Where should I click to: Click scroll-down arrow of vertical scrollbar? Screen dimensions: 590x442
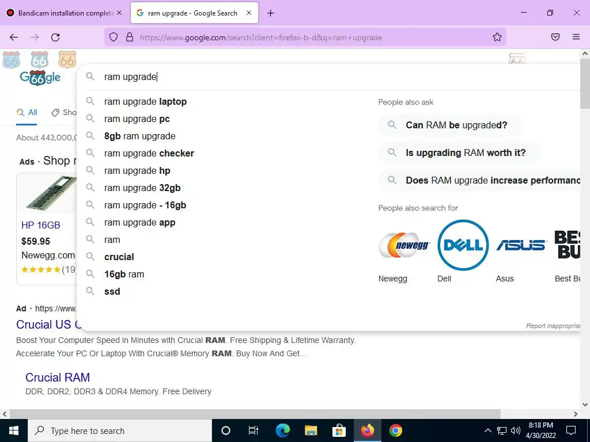585,405
